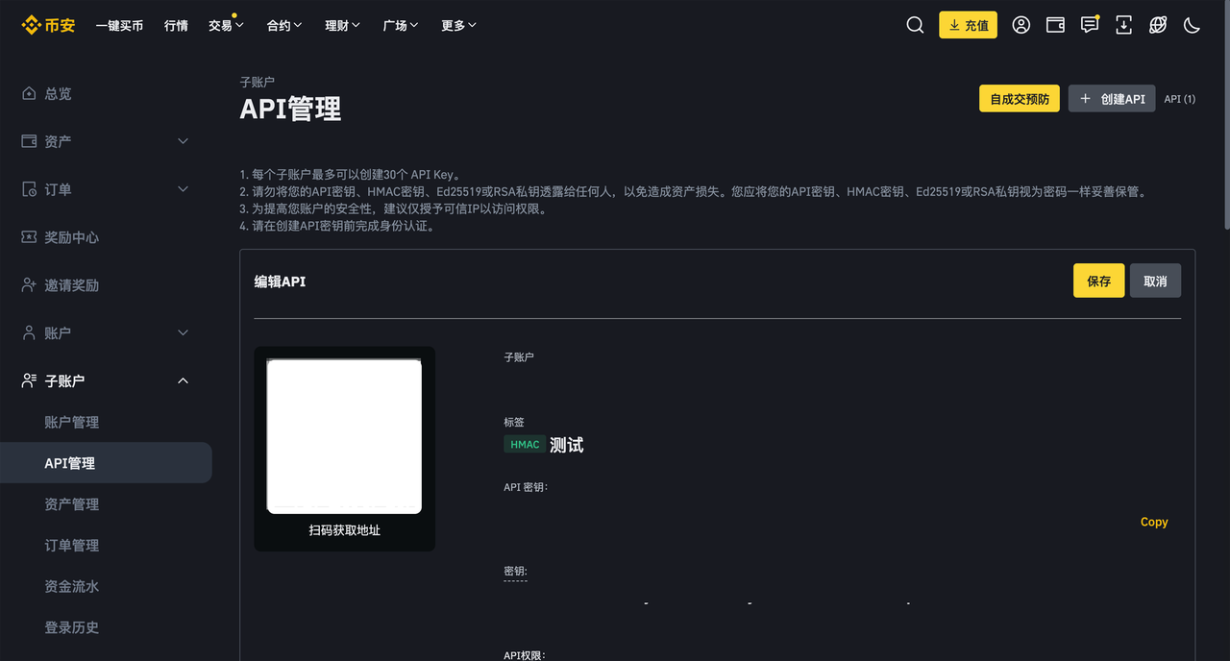Open the 合约 dropdown menu
Image resolution: width=1230 pixels, height=661 pixels.
284,25
